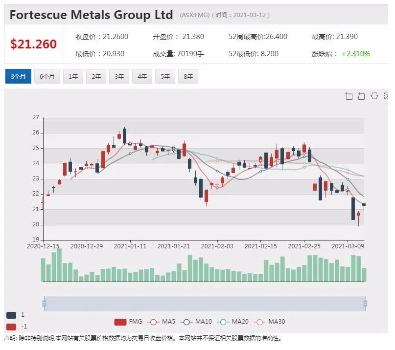Hide the MA10 moving average series
This screenshot has height=350, width=395.
pyautogui.click(x=196, y=322)
